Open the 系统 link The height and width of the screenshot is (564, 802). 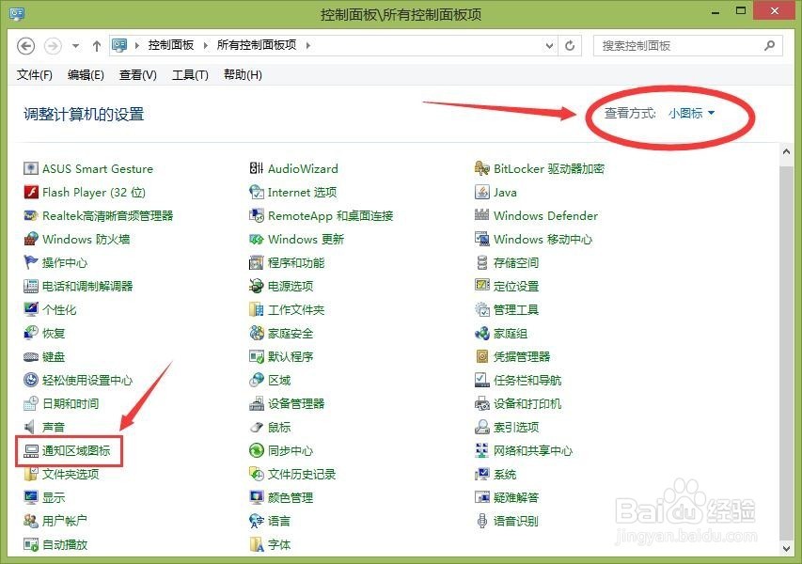505,475
